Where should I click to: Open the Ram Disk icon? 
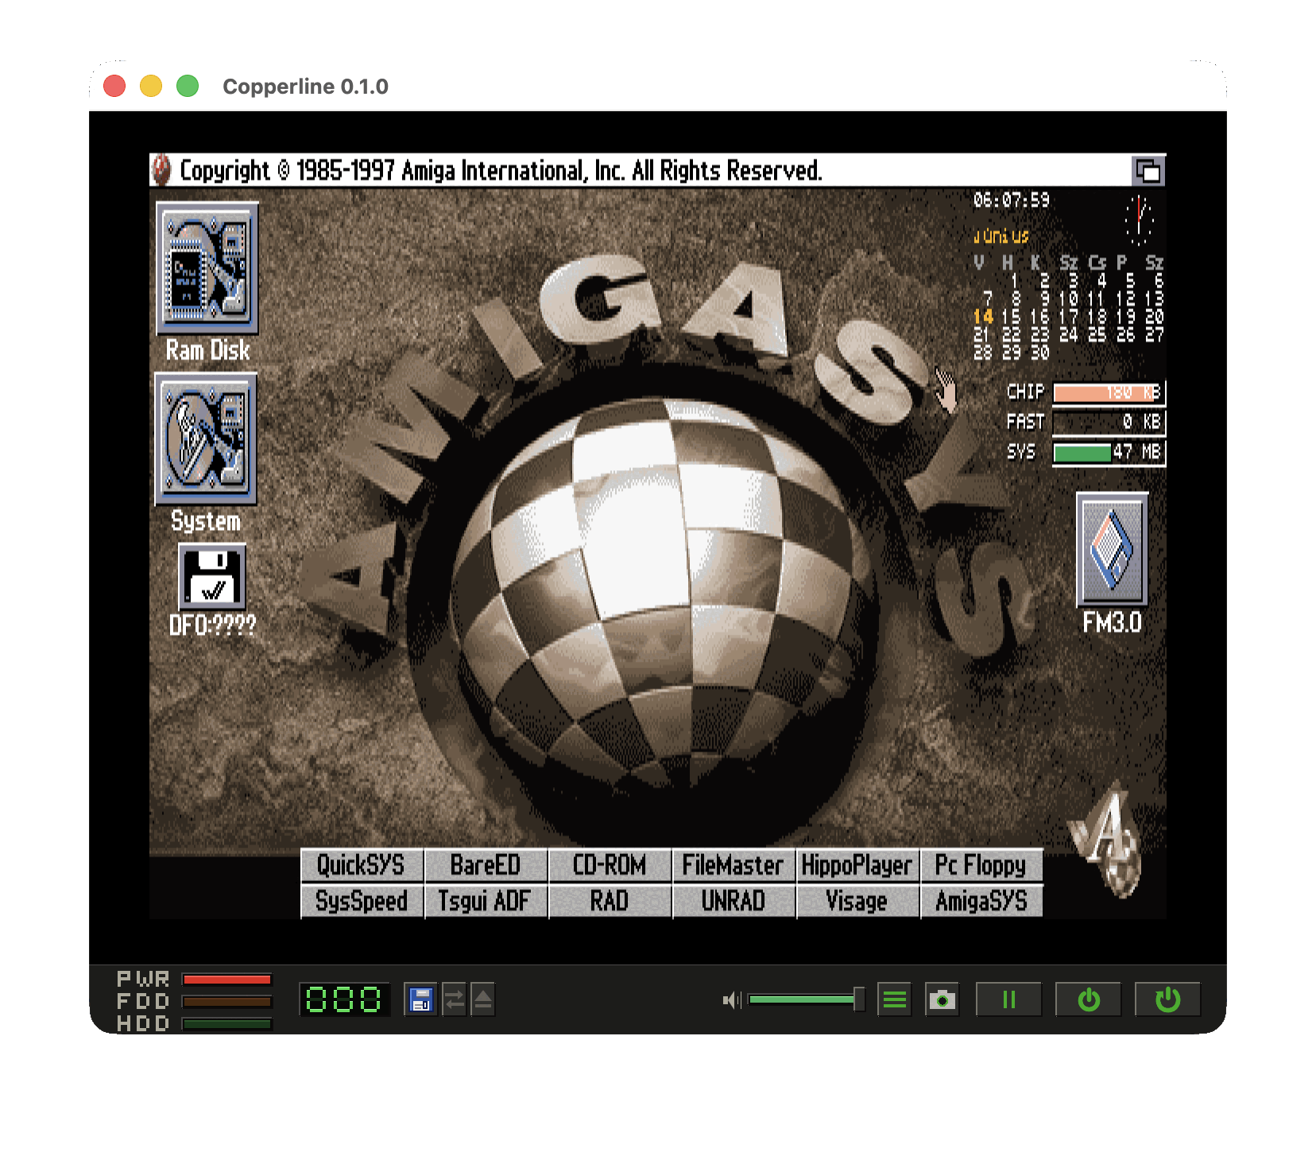(207, 269)
